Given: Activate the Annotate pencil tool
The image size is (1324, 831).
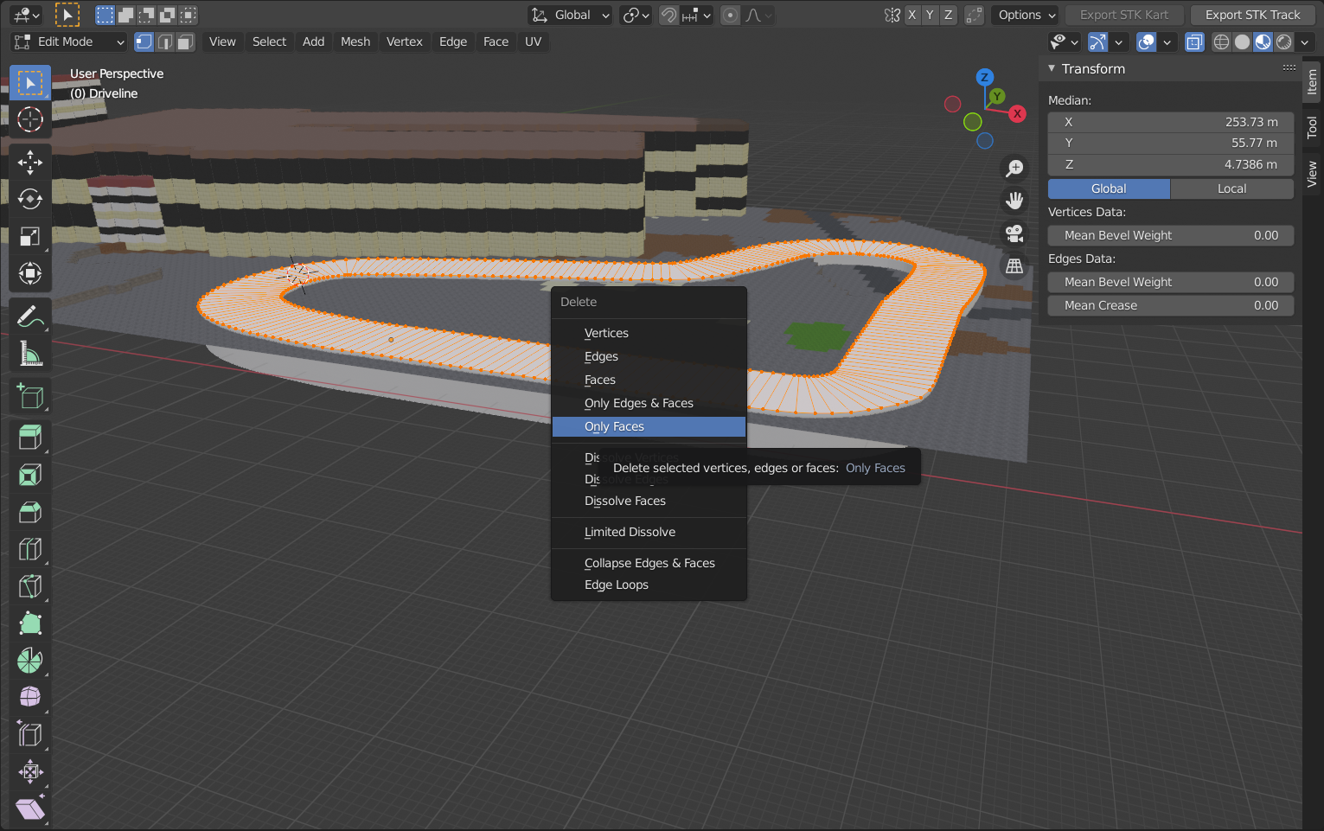Looking at the screenshot, I should pyautogui.click(x=30, y=317).
